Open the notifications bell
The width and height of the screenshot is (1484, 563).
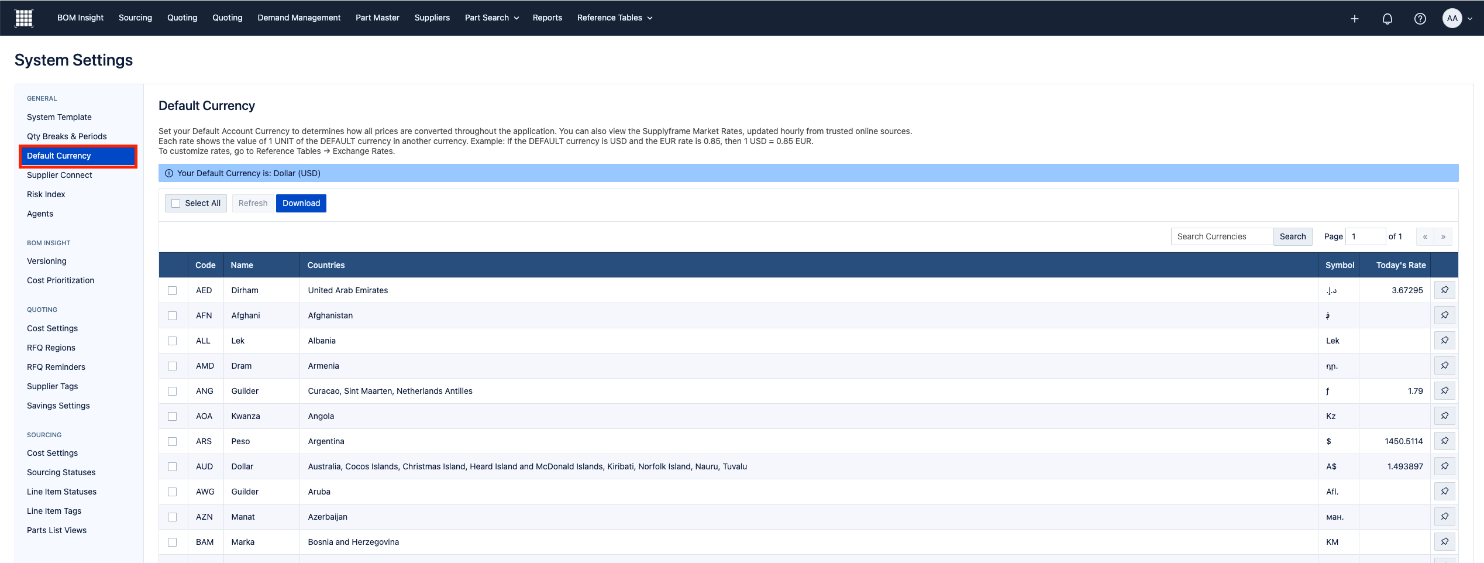tap(1387, 19)
